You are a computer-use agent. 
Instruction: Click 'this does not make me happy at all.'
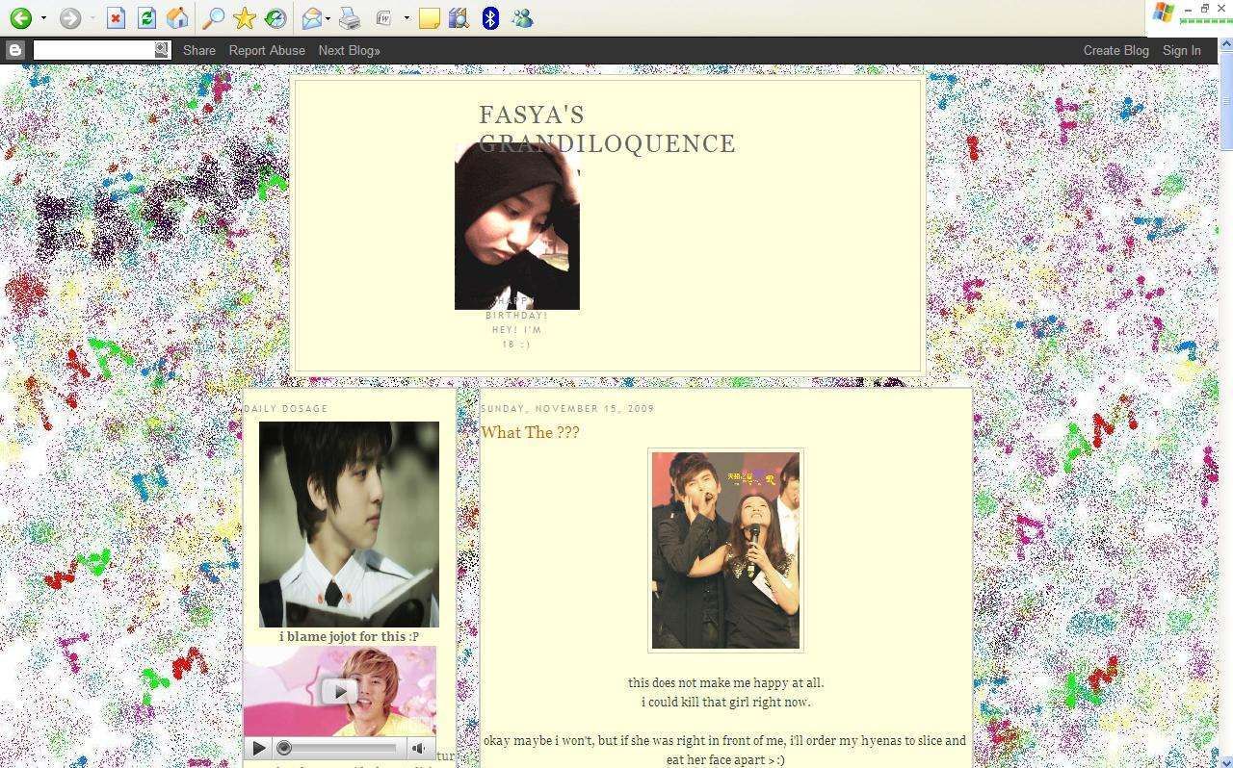pos(725,682)
